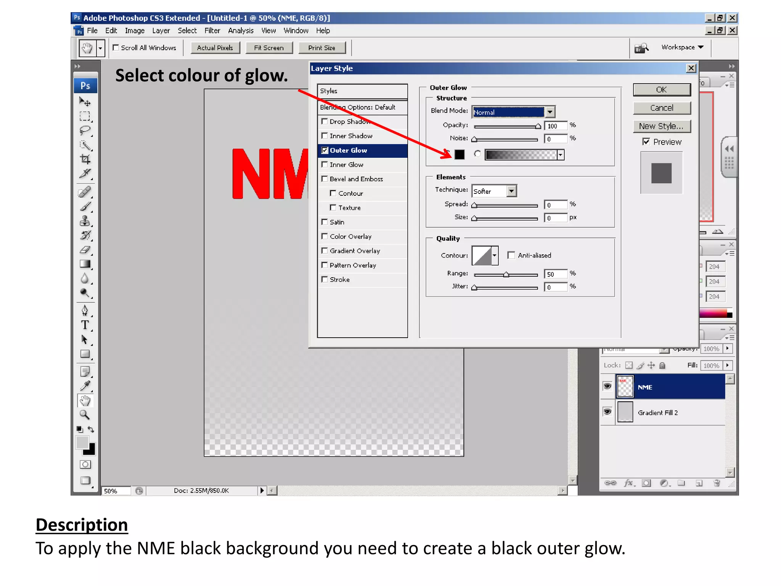Viewport: 781px width, 586px height.
Task: Enable the Inner Shadow style
Action: (325, 136)
